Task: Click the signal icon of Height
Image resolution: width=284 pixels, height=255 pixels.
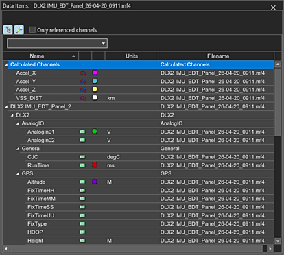Action: [82, 241]
